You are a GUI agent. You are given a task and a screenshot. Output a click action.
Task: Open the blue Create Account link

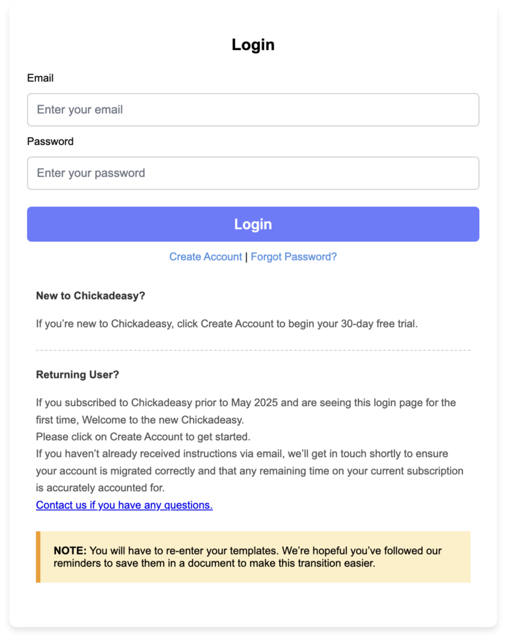point(205,257)
